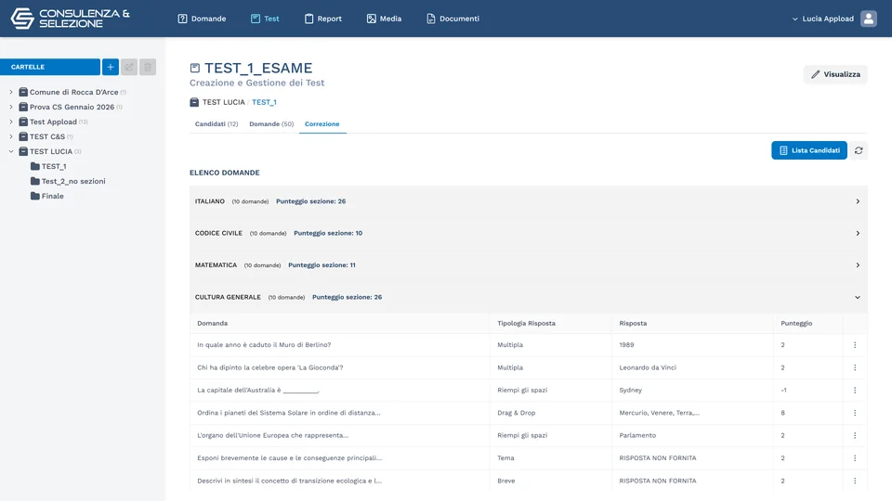Open the Report menu item
This screenshot has height=501, width=892.
click(x=323, y=19)
